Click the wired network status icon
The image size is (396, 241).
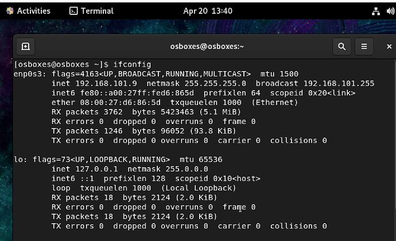coord(376,11)
